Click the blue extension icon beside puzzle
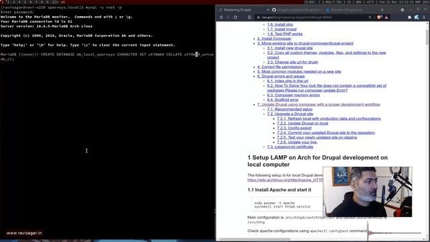 coord(417,17)
